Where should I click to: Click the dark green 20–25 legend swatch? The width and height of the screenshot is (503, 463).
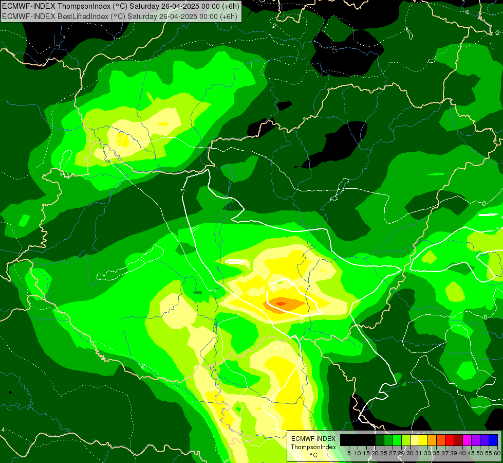tap(380, 440)
